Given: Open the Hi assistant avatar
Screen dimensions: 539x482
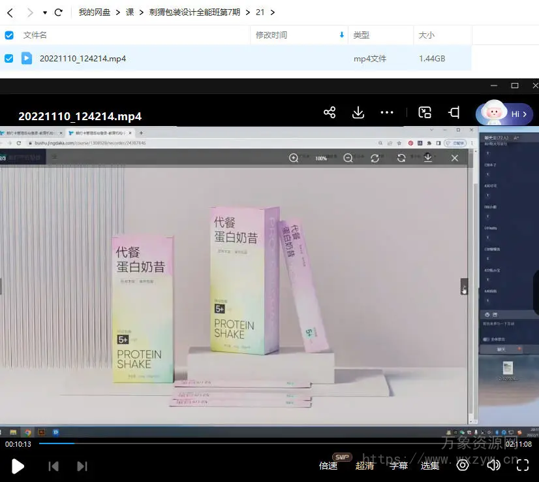Looking at the screenshot, I should coord(504,114).
